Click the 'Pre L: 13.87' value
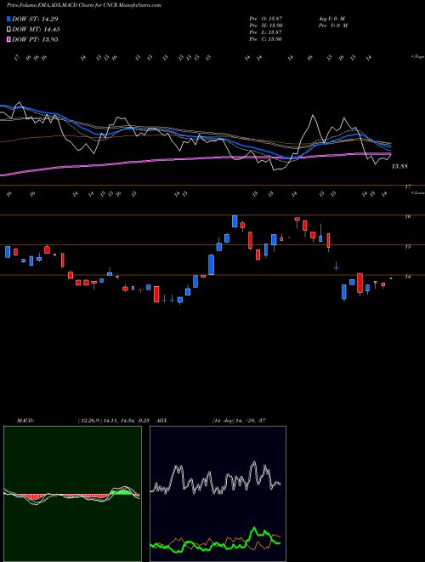This screenshot has width=425, height=562. [x=266, y=32]
